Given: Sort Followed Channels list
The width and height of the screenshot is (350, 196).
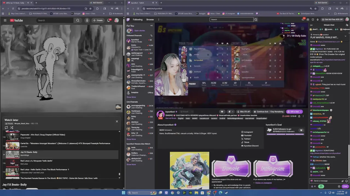Looking at the screenshot, I should [x=151, y=35].
